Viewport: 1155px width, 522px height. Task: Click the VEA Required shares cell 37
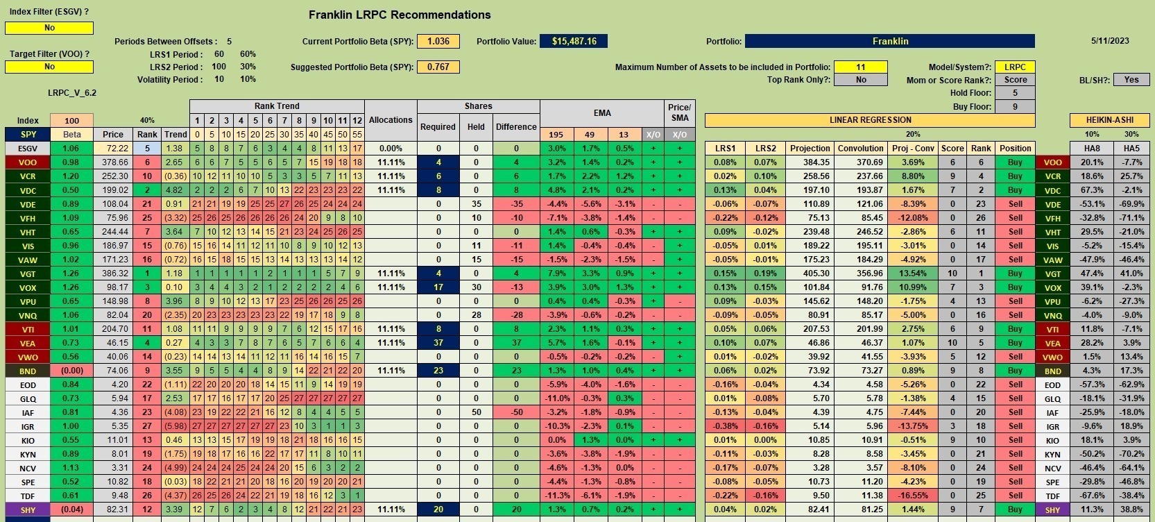[x=438, y=343]
